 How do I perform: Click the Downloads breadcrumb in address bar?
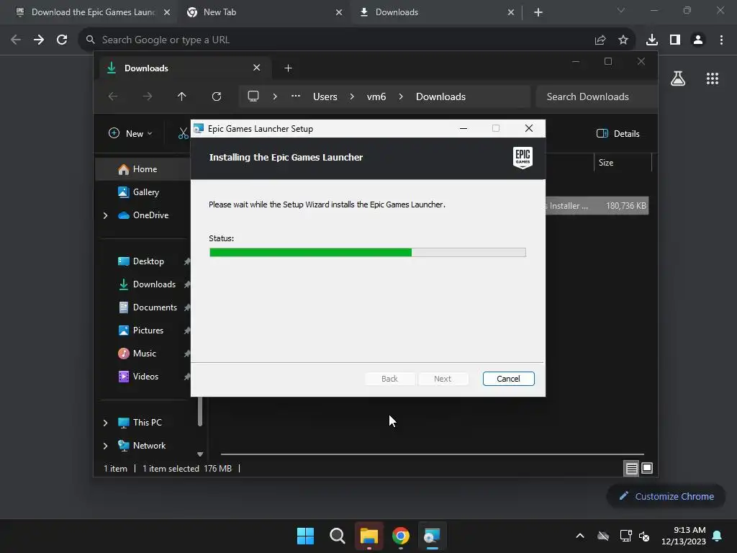pos(441,97)
